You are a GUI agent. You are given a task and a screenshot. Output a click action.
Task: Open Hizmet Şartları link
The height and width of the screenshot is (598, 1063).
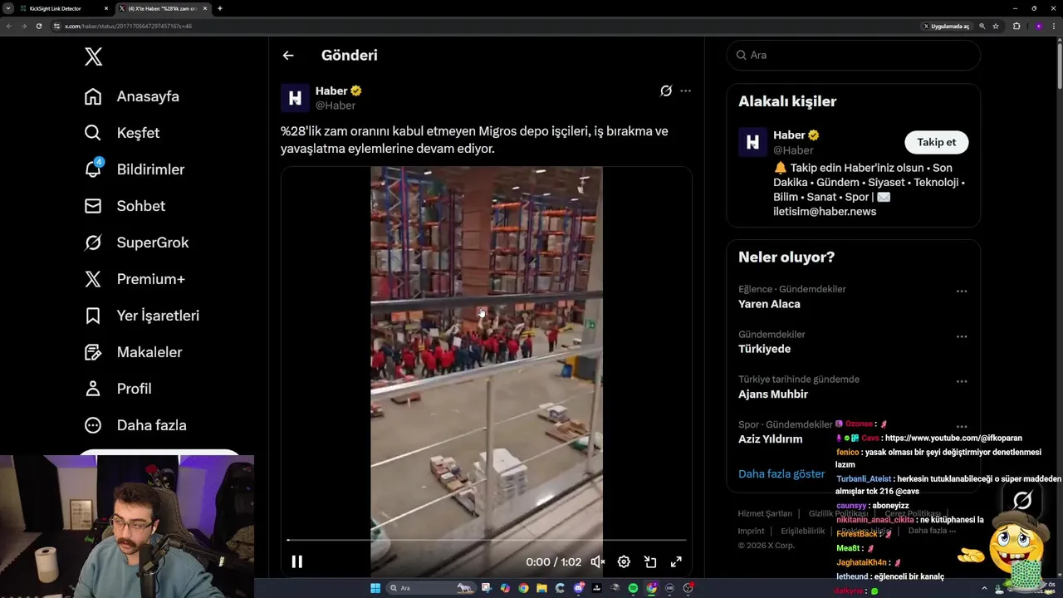point(765,513)
